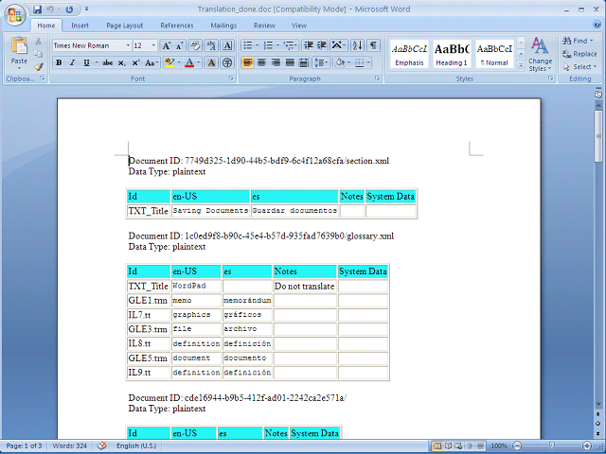Click the Bullets list icon

tap(248, 46)
